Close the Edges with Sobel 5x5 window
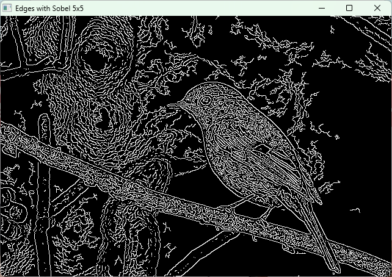The height and width of the screenshot is (277, 392). tap(377, 9)
